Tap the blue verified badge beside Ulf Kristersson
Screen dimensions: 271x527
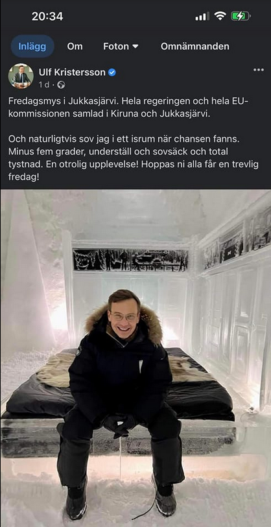112,72
